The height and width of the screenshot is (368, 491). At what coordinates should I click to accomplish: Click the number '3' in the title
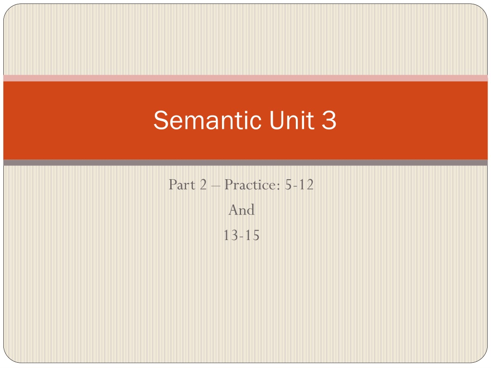tap(329, 120)
